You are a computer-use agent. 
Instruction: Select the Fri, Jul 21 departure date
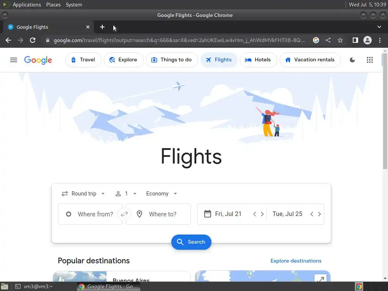pyautogui.click(x=228, y=214)
